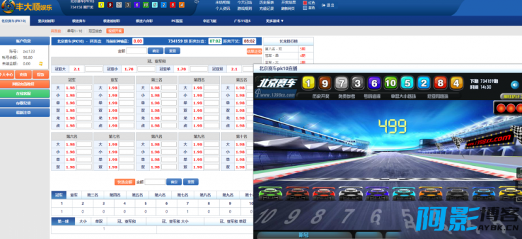Click the speaker icon in top header bar
This screenshot has height=239, width=522.
[x=197, y=2]
